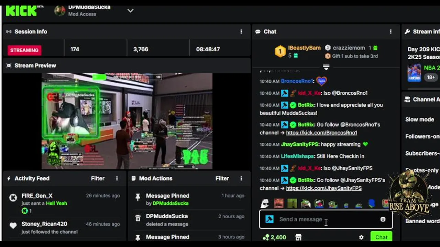The image size is (440, 247).
Task: Click the DPMuddaSucka link under Message Pinned
Action: (x=170, y=203)
